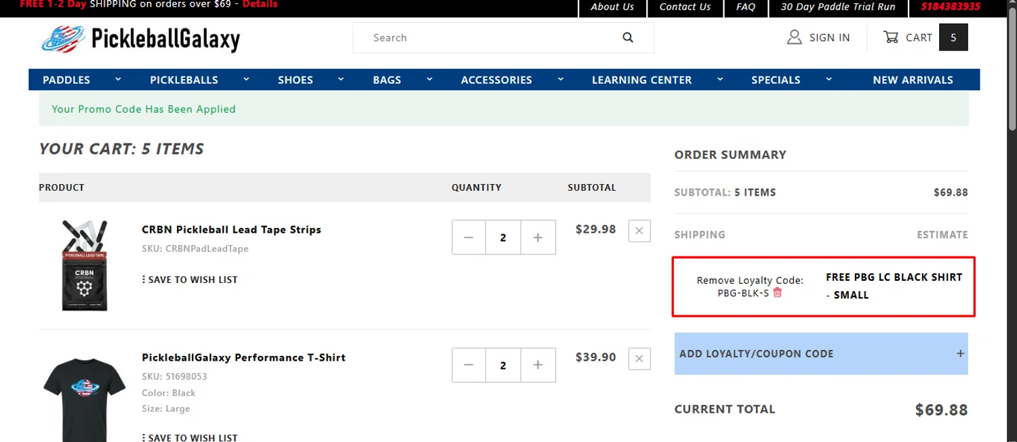Open the SHOES menu
Image resolution: width=1017 pixels, height=442 pixels.
[295, 80]
